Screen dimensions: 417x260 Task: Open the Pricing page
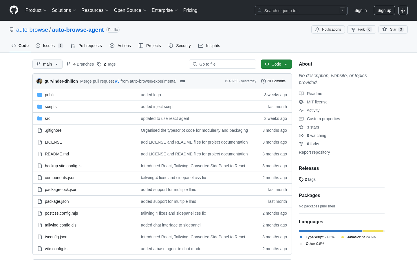pos(190,10)
